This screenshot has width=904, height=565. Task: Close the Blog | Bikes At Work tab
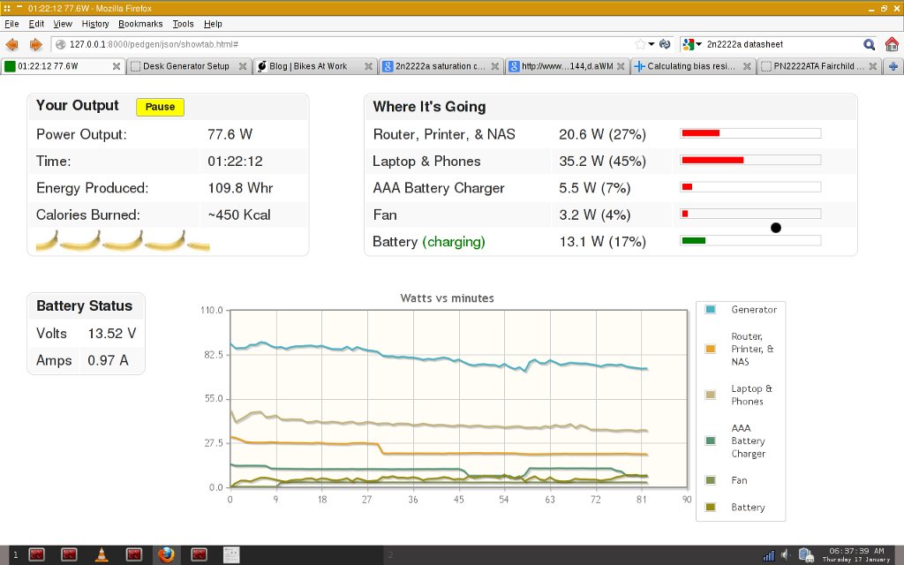click(x=368, y=66)
